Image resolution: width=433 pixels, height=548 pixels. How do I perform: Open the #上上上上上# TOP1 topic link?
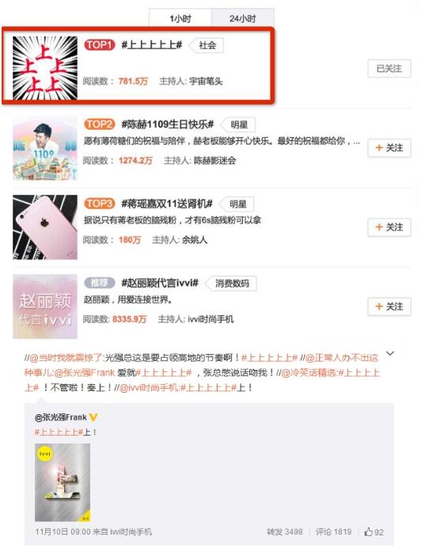pos(152,44)
